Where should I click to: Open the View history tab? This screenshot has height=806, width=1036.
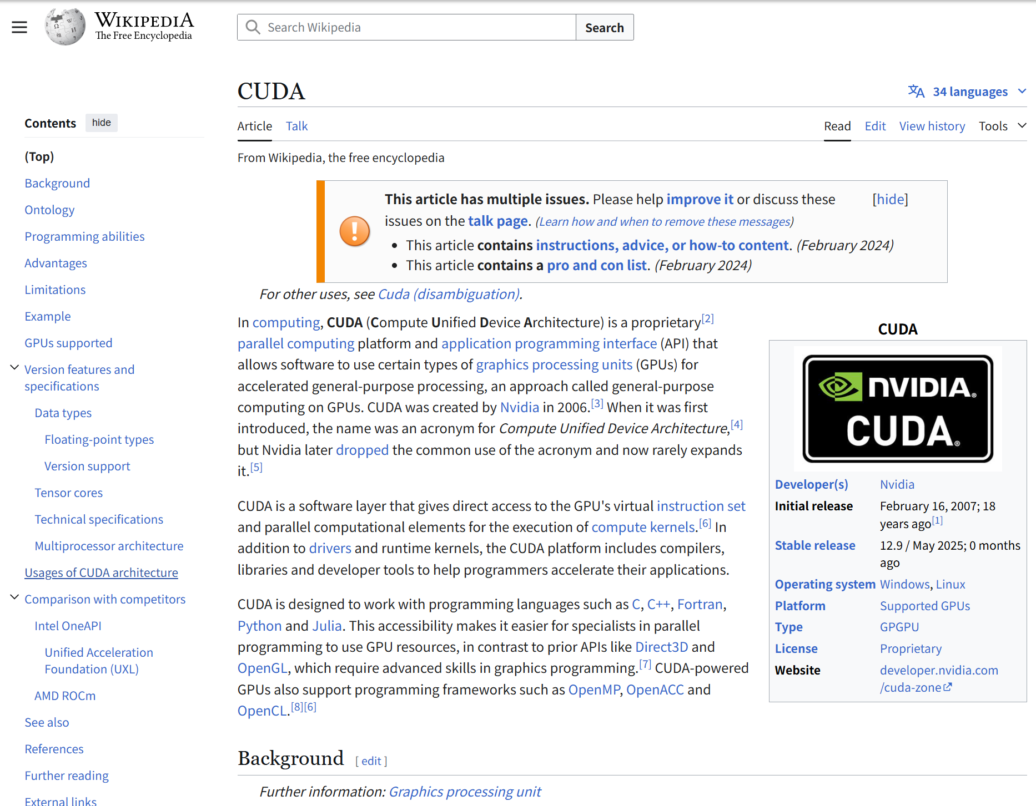coord(932,126)
